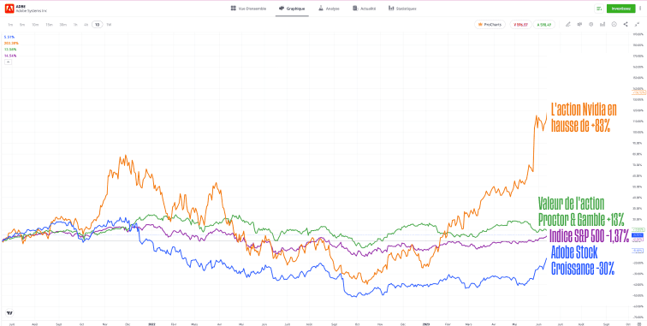The width and height of the screenshot is (647, 326).
Task: Select the 4h interval
Action: (86, 25)
